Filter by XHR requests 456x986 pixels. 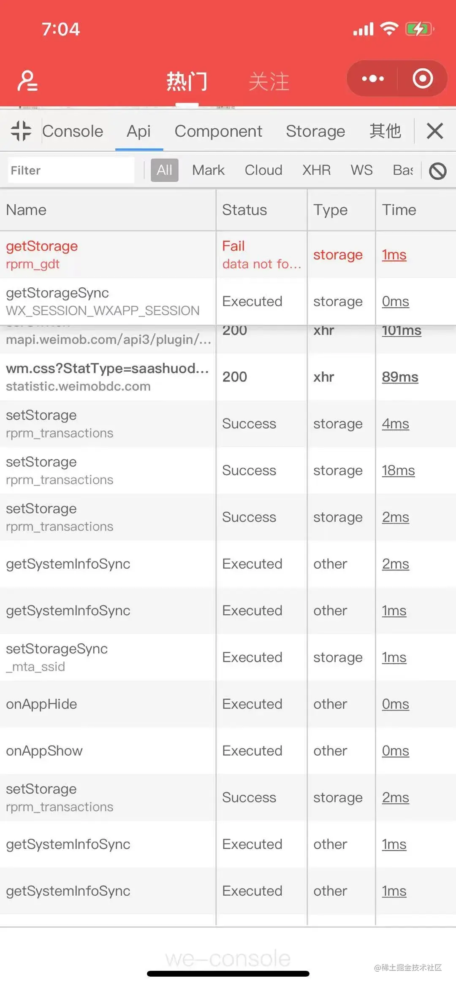point(316,170)
